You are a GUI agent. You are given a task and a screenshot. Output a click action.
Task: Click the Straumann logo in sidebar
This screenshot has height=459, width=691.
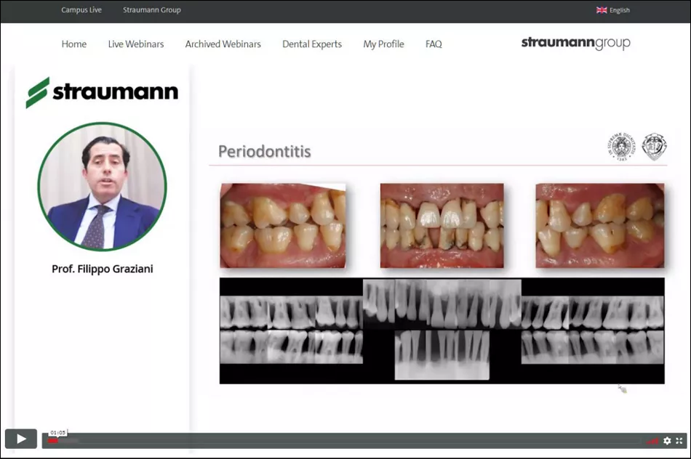[102, 92]
